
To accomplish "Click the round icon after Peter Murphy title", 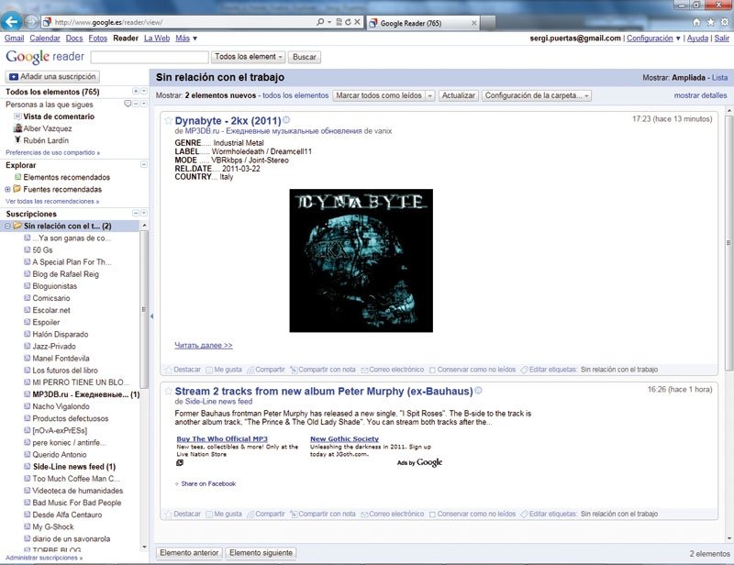I will coord(478,391).
